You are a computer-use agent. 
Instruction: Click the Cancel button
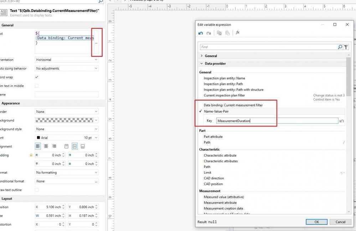tap(340, 222)
